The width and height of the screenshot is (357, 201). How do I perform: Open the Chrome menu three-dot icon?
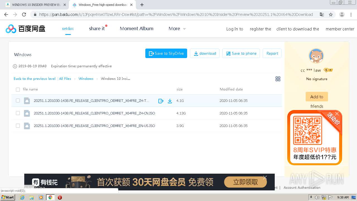click(x=351, y=15)
